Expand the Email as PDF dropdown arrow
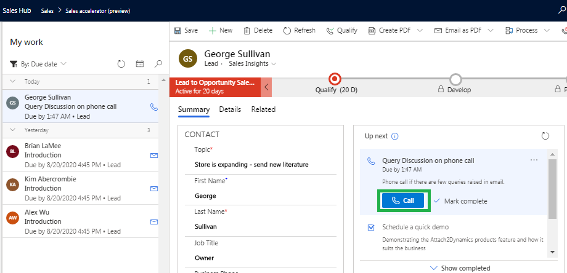This screenshot has height=273, width=567. [x=491, y=30]
